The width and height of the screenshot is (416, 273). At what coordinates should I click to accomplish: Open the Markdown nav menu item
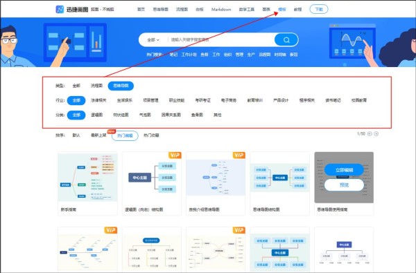(221, 9)
